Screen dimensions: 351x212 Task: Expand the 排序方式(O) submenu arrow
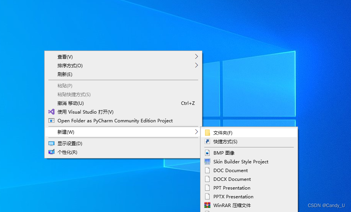[x=196, y=65]
